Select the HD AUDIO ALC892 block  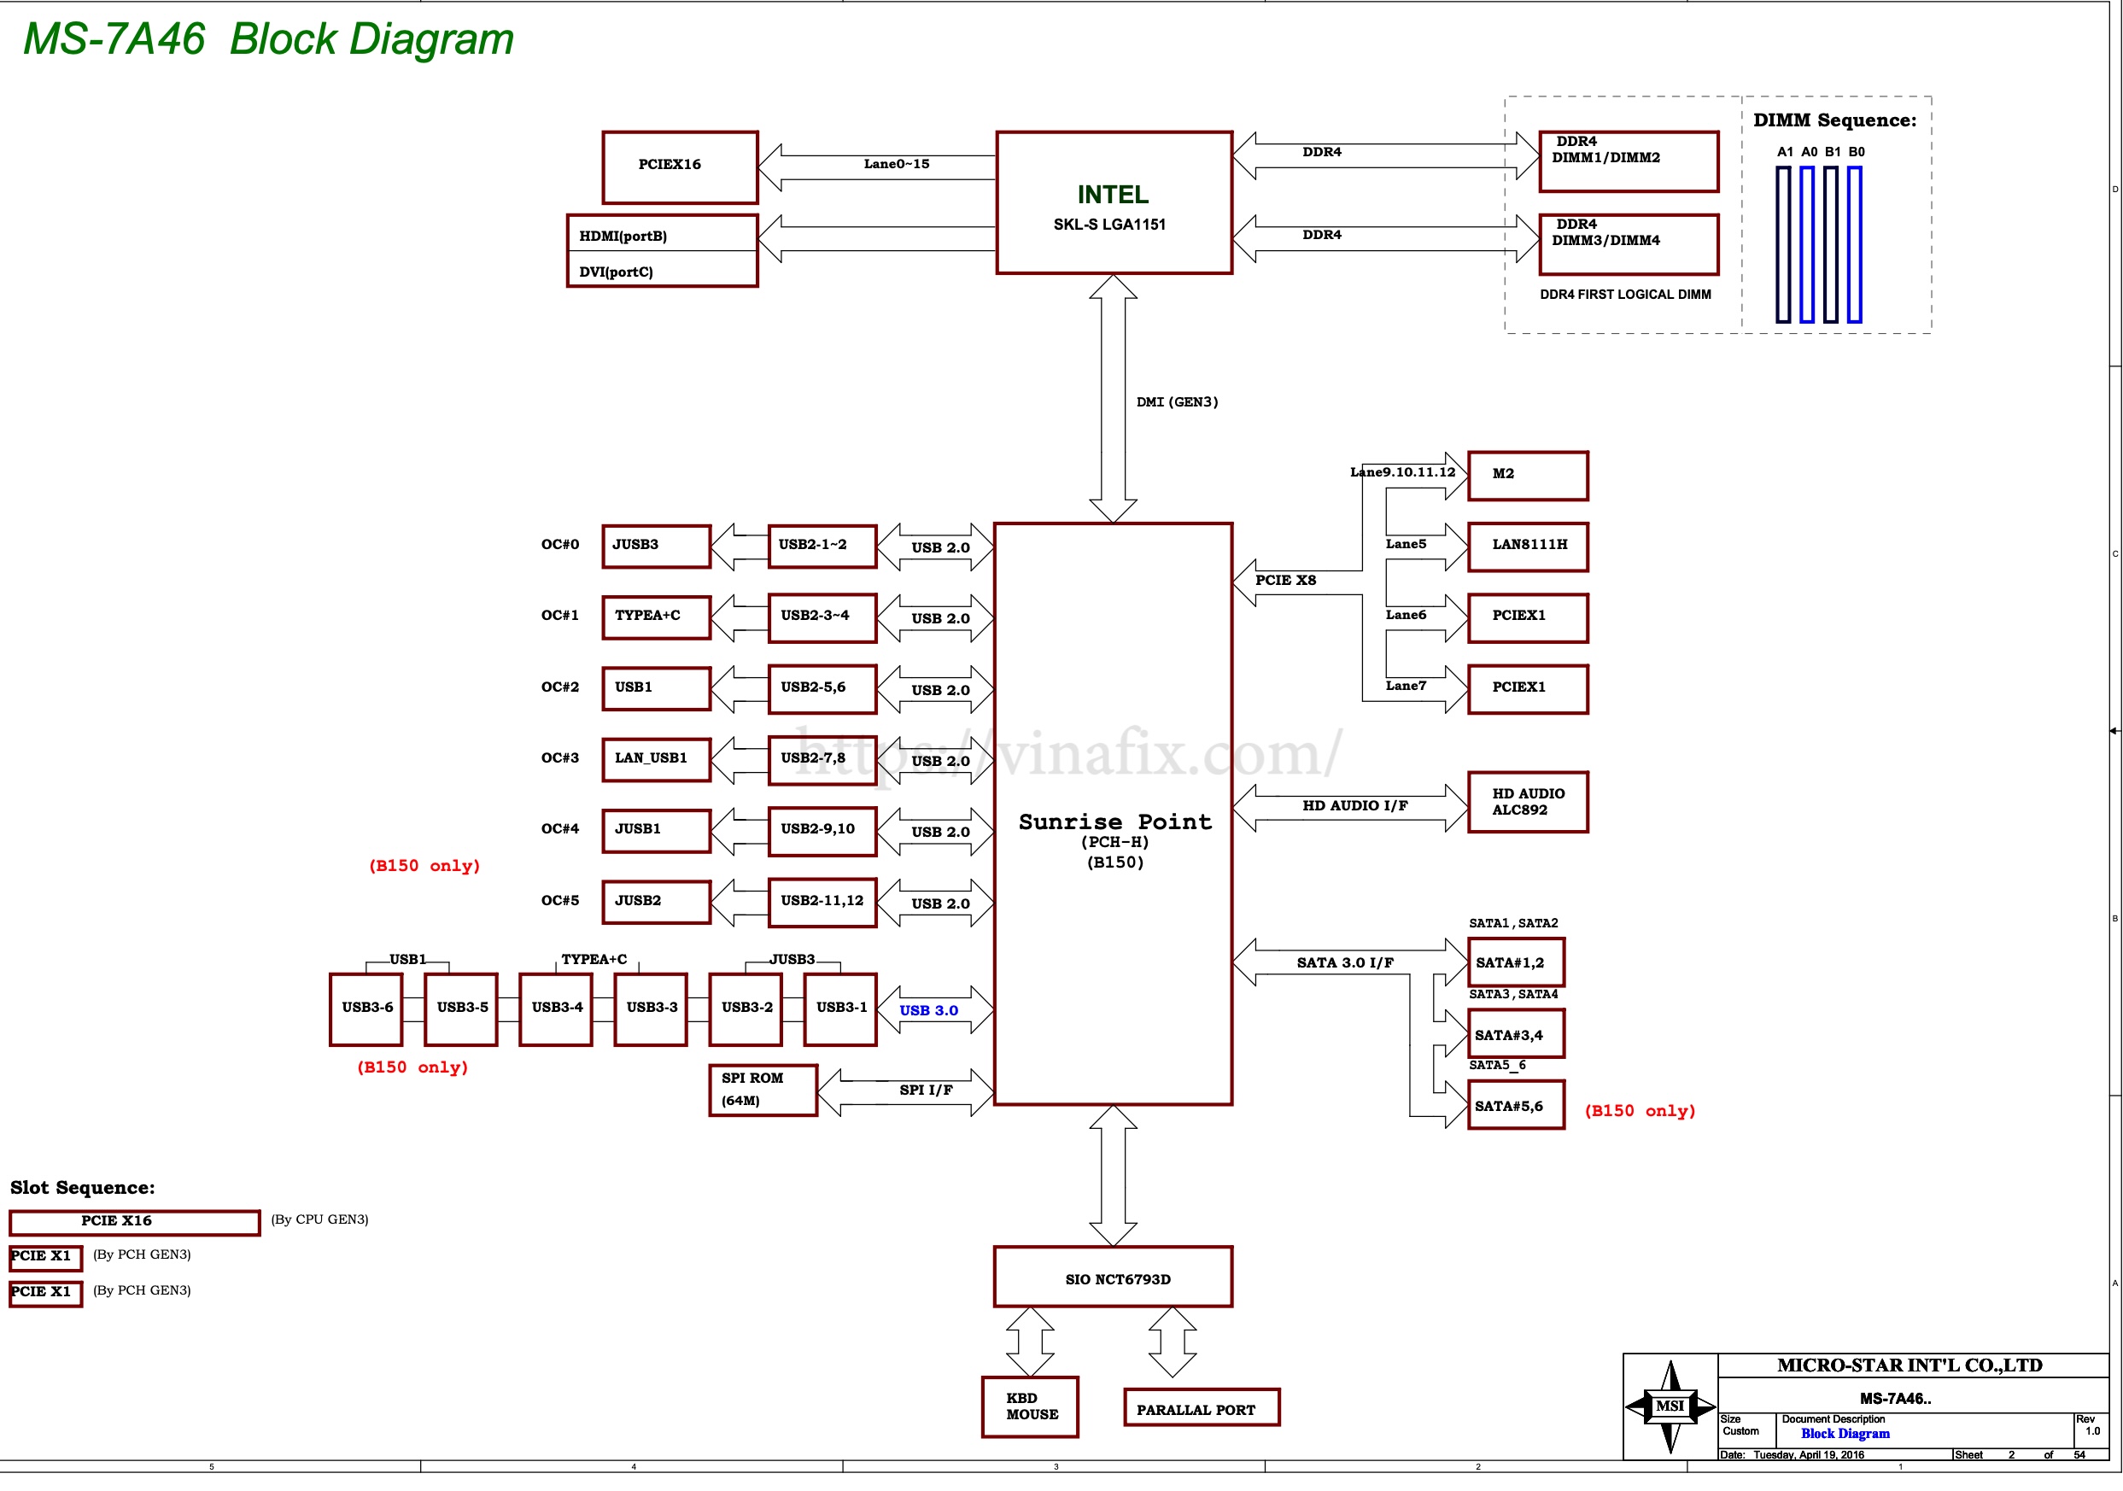(1528, 803)
